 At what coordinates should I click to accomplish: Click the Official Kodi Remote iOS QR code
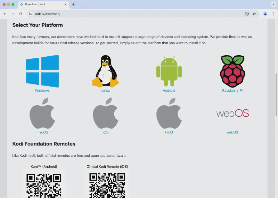pyautogui.click(x=107, y=185)
